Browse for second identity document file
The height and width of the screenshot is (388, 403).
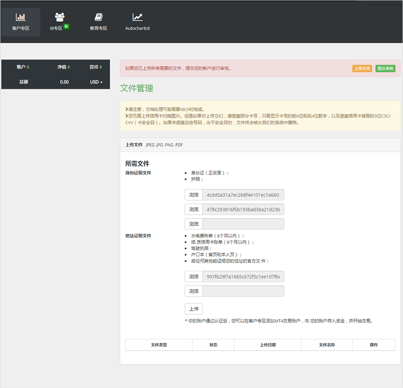click(x=194, y=210)
